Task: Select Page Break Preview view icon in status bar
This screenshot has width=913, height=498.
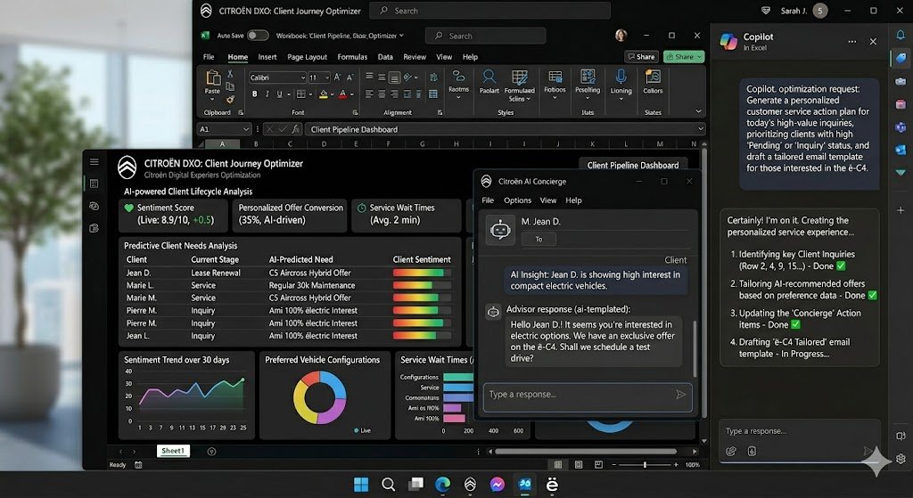Action: pos(598,464)
